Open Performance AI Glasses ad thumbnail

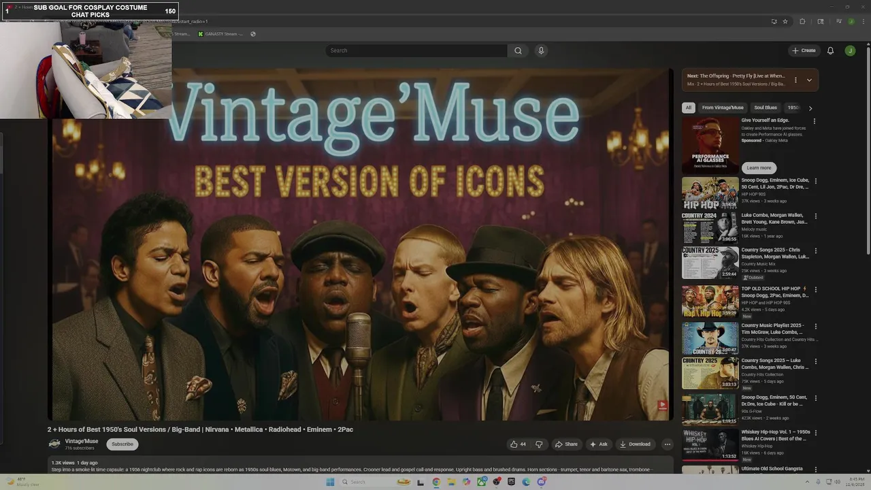tap(710, 145)
